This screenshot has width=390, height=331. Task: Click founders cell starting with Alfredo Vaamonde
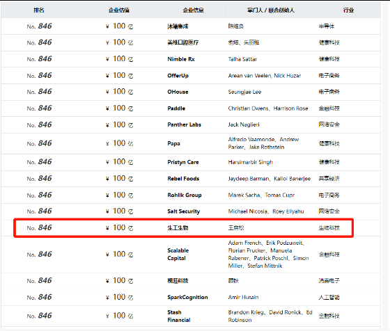[263, 143]
